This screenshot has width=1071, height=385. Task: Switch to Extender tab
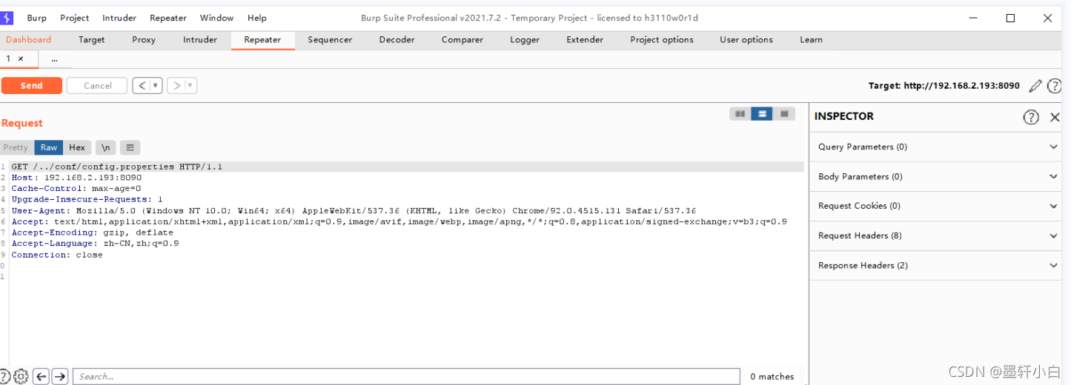(x=585, y=40)
